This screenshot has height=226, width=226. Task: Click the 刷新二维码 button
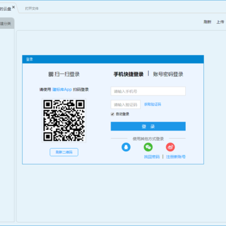pyautogui.click(x=64, y=153)
